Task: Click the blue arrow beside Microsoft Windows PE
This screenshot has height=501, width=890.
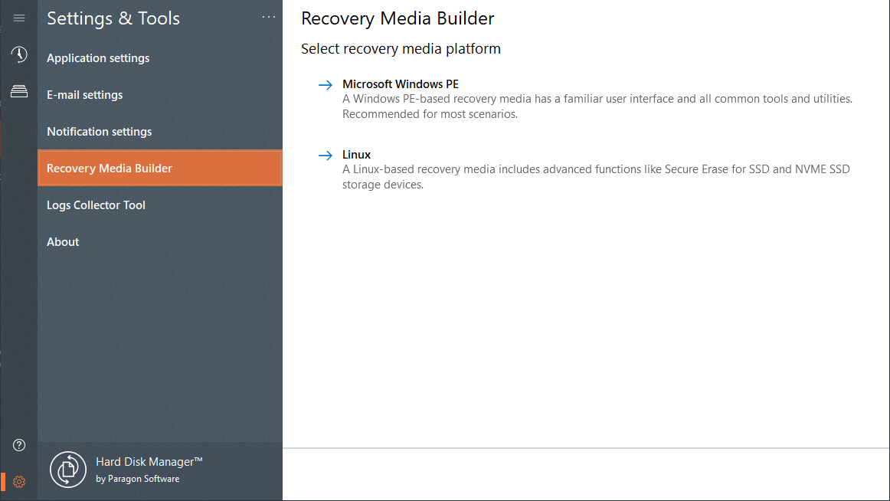Action: tap(325, 85)
